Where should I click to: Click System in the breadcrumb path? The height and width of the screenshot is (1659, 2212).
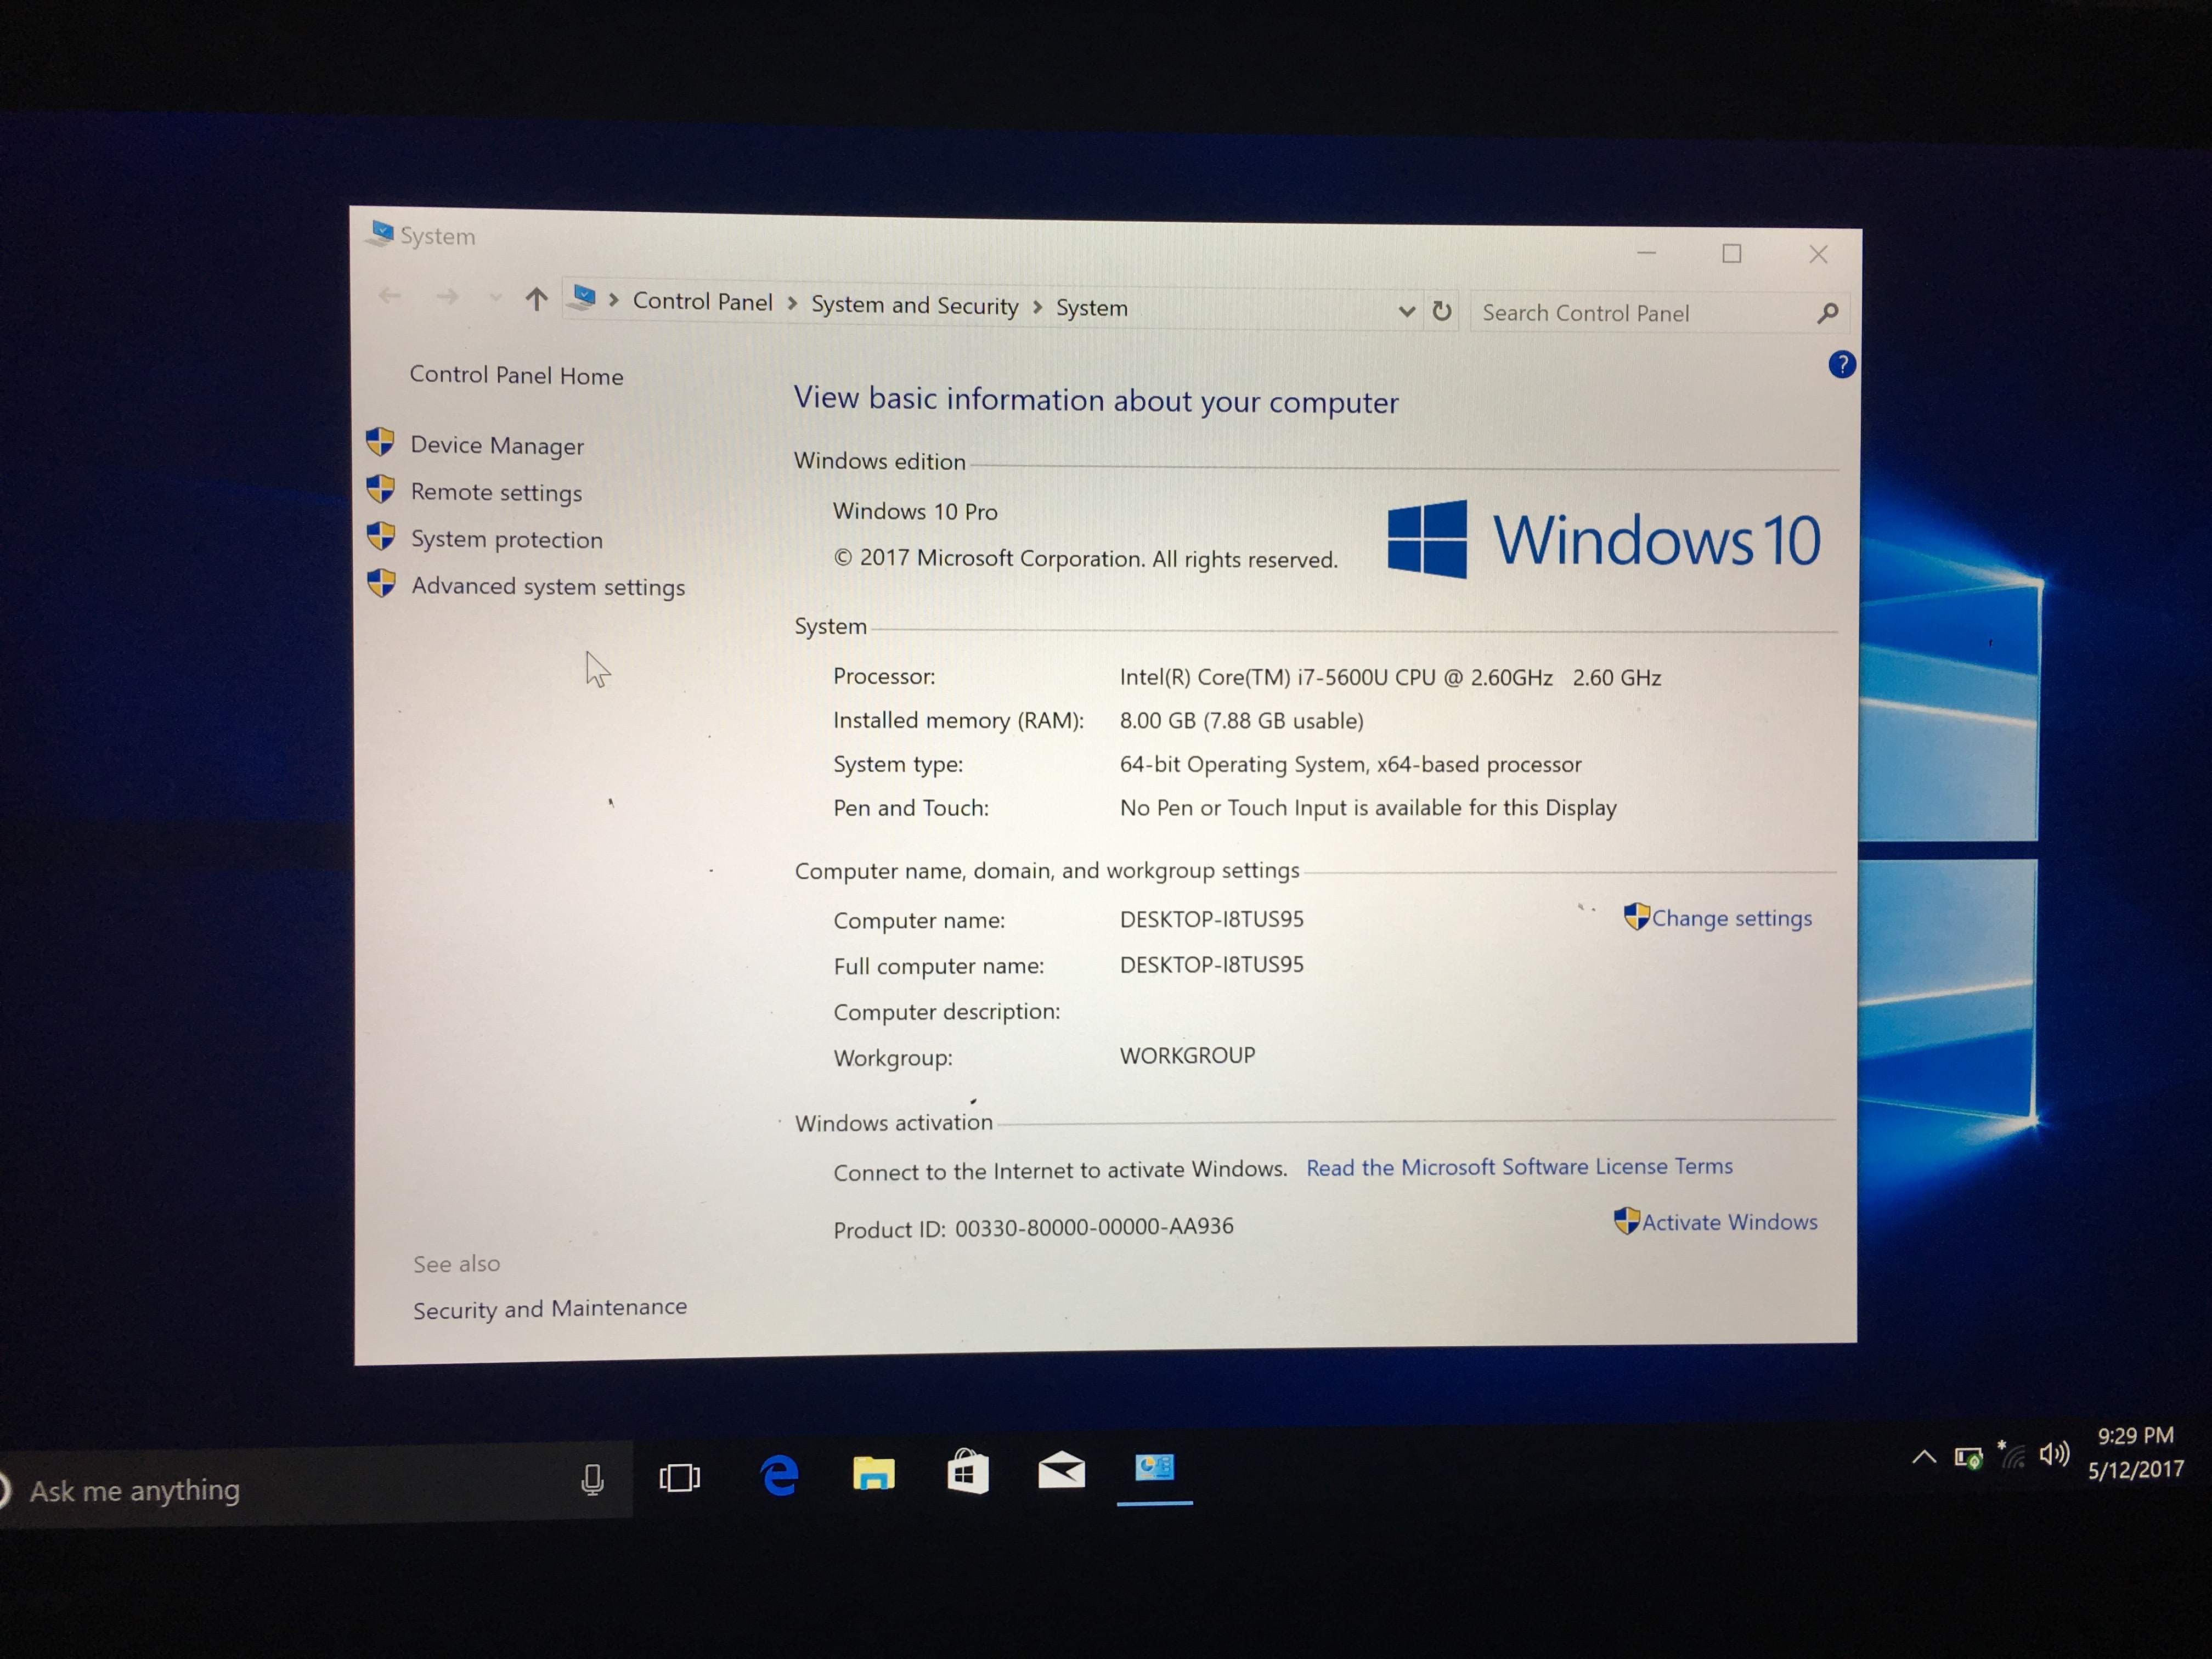[1091, 308]
